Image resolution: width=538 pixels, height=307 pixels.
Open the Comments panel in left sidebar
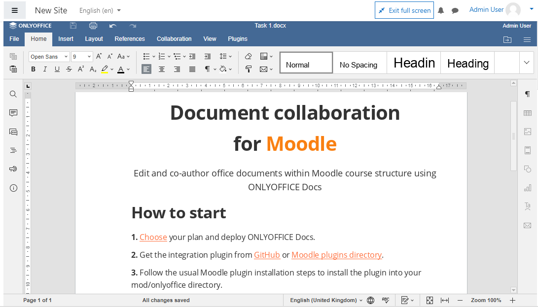pyautogui.click(x=13, y=113)
